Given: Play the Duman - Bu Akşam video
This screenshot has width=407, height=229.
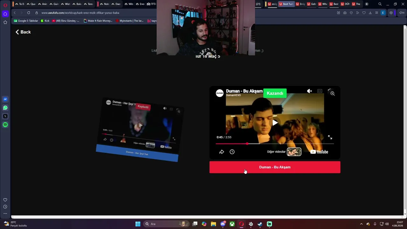Looking at the screenshot, I should tap(275, 123).
